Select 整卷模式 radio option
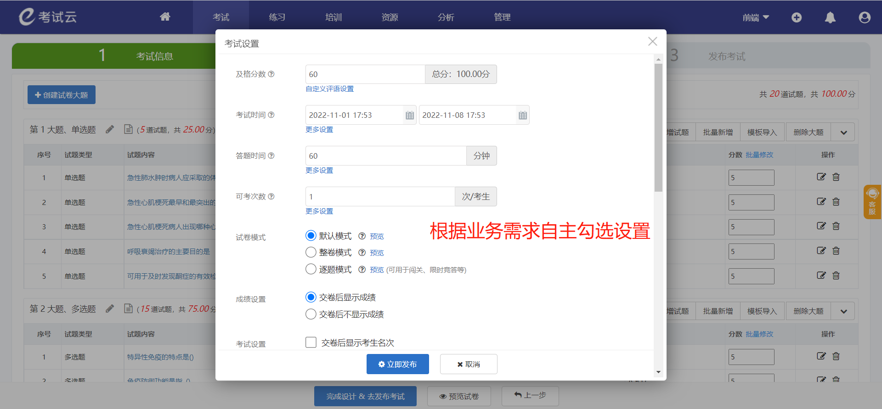The height and width of the screenshot is (409, 882). pos(311,252)
